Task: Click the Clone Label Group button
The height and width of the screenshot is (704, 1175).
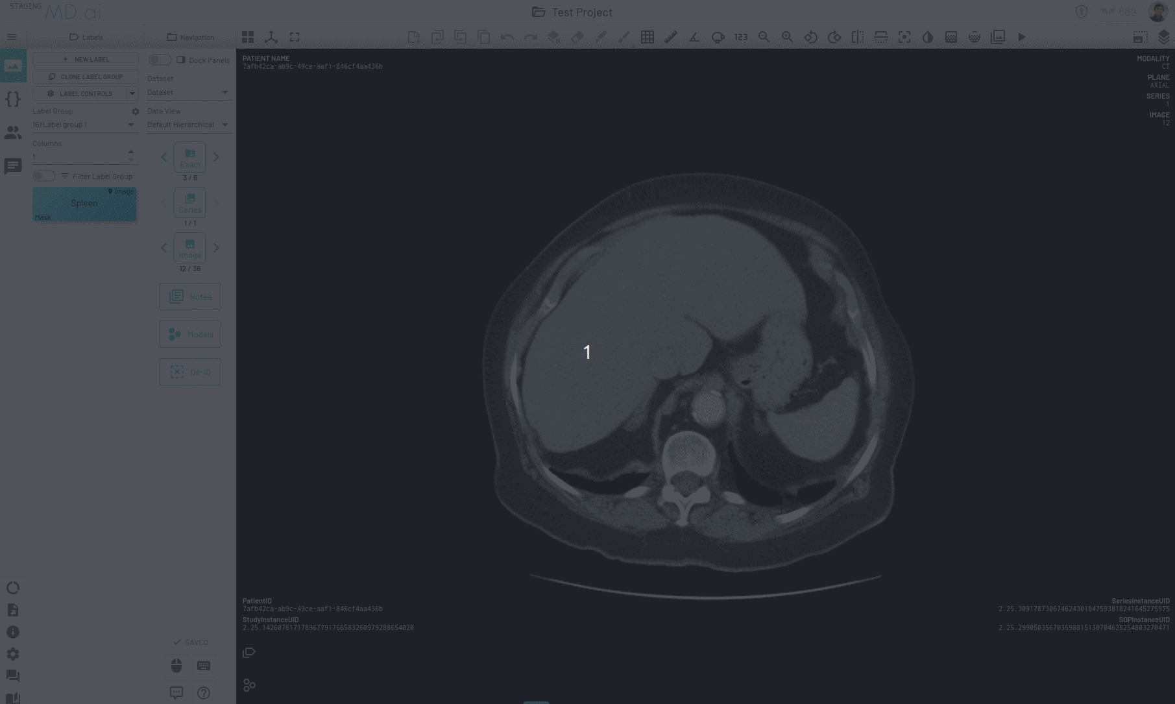Action: point(86,77)
